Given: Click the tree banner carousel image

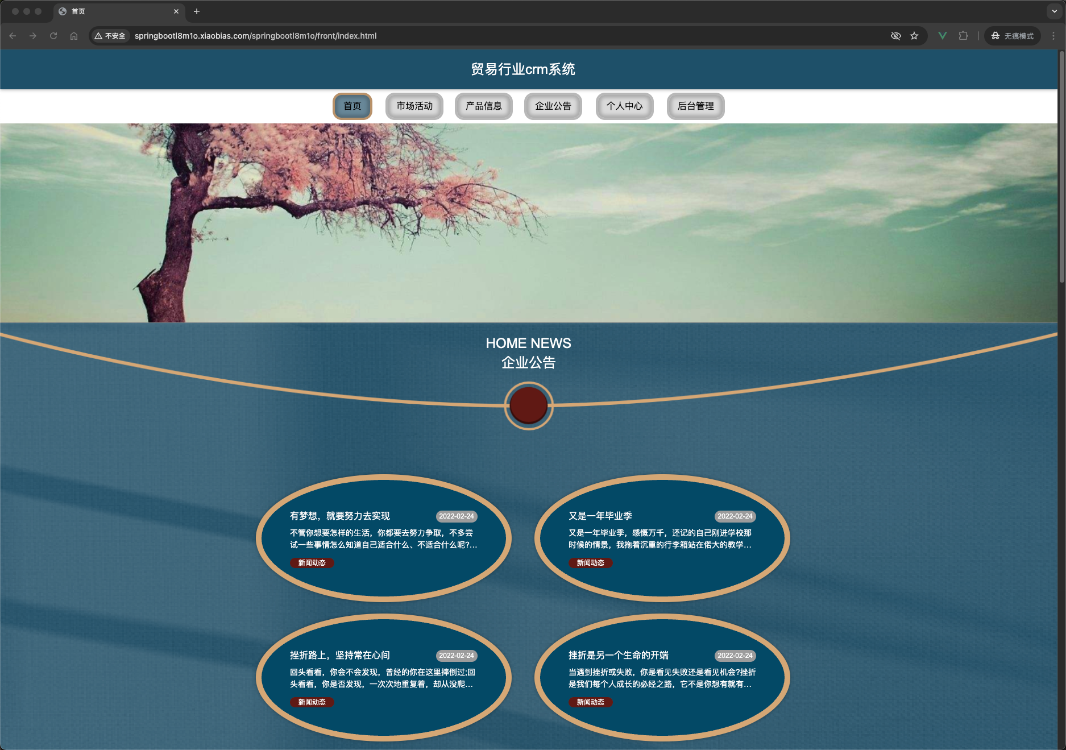Looking at the screenshot, I should click(529, 223).
